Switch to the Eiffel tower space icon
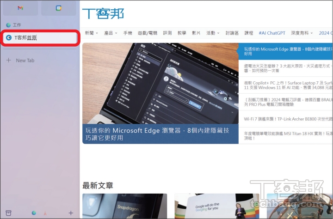Viewport: 333px width, 219px height. (45, 213)
